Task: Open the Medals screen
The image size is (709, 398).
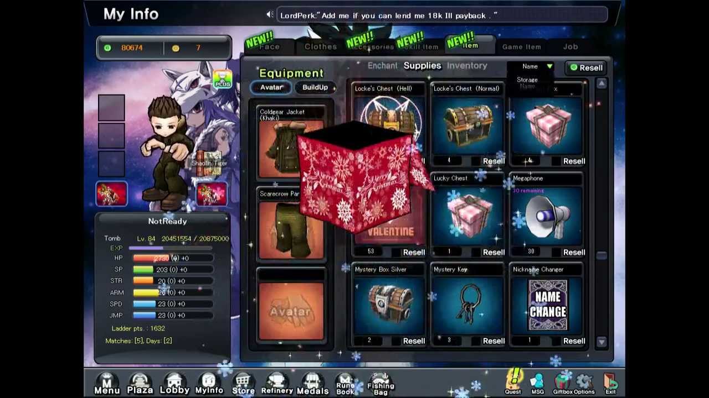Action: click(312, 384)
